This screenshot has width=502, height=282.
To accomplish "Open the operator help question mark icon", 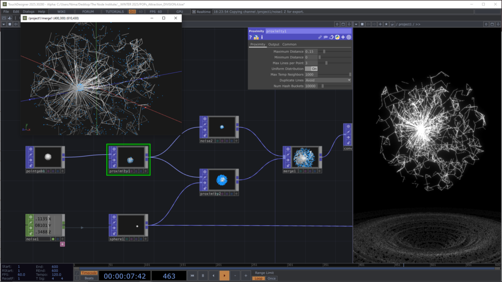I will (x=251, y=37).
